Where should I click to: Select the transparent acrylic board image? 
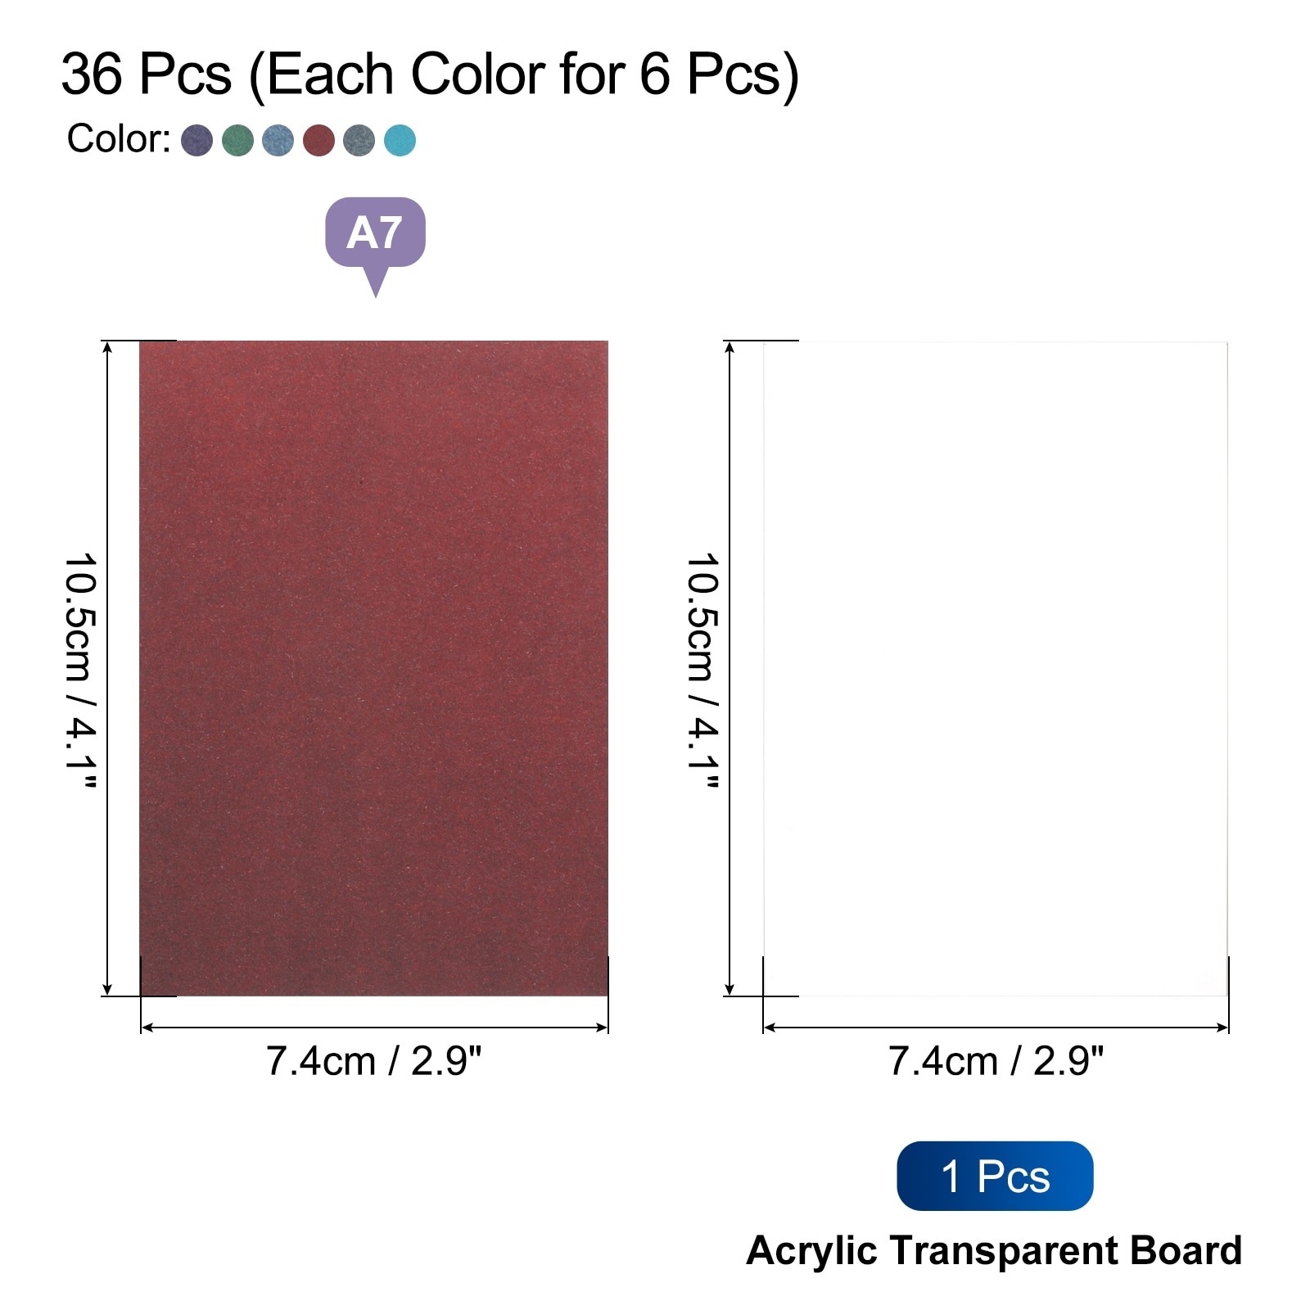[x=995, y=667]
